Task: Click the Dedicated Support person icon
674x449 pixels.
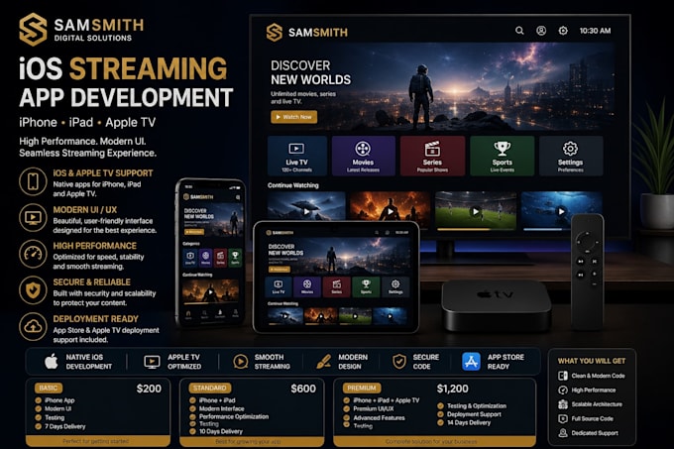Action: coord(563,433)
